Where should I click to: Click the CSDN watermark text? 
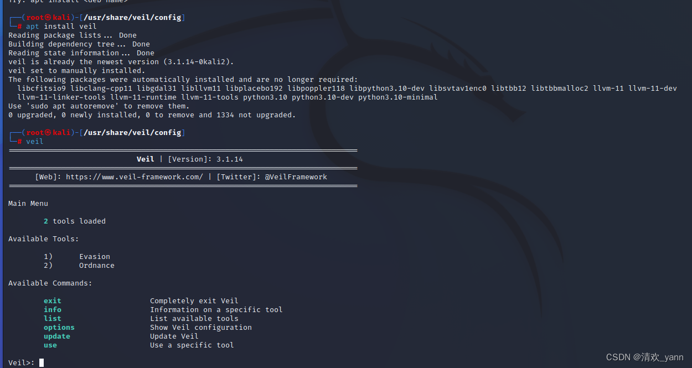[644, 357]
